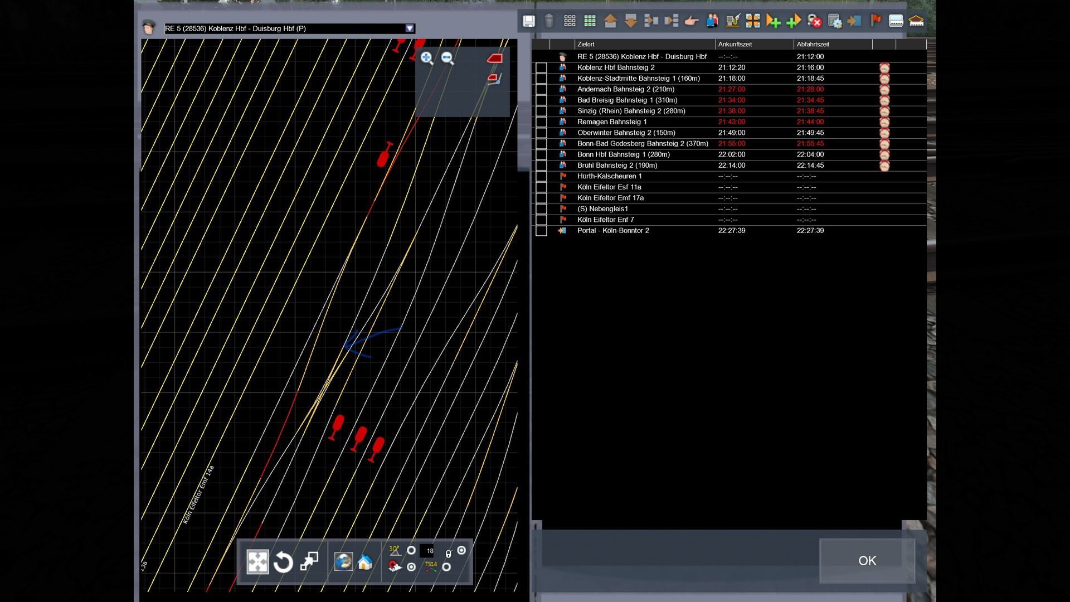Click the blue house home view icon
Screen dimensions: 1070x602
point(365,562)
